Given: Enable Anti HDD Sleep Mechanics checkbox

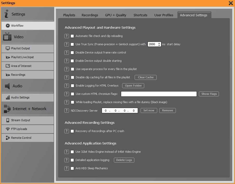Looking at the screenshot, I should pyautogui.click(x=72, y=168).
